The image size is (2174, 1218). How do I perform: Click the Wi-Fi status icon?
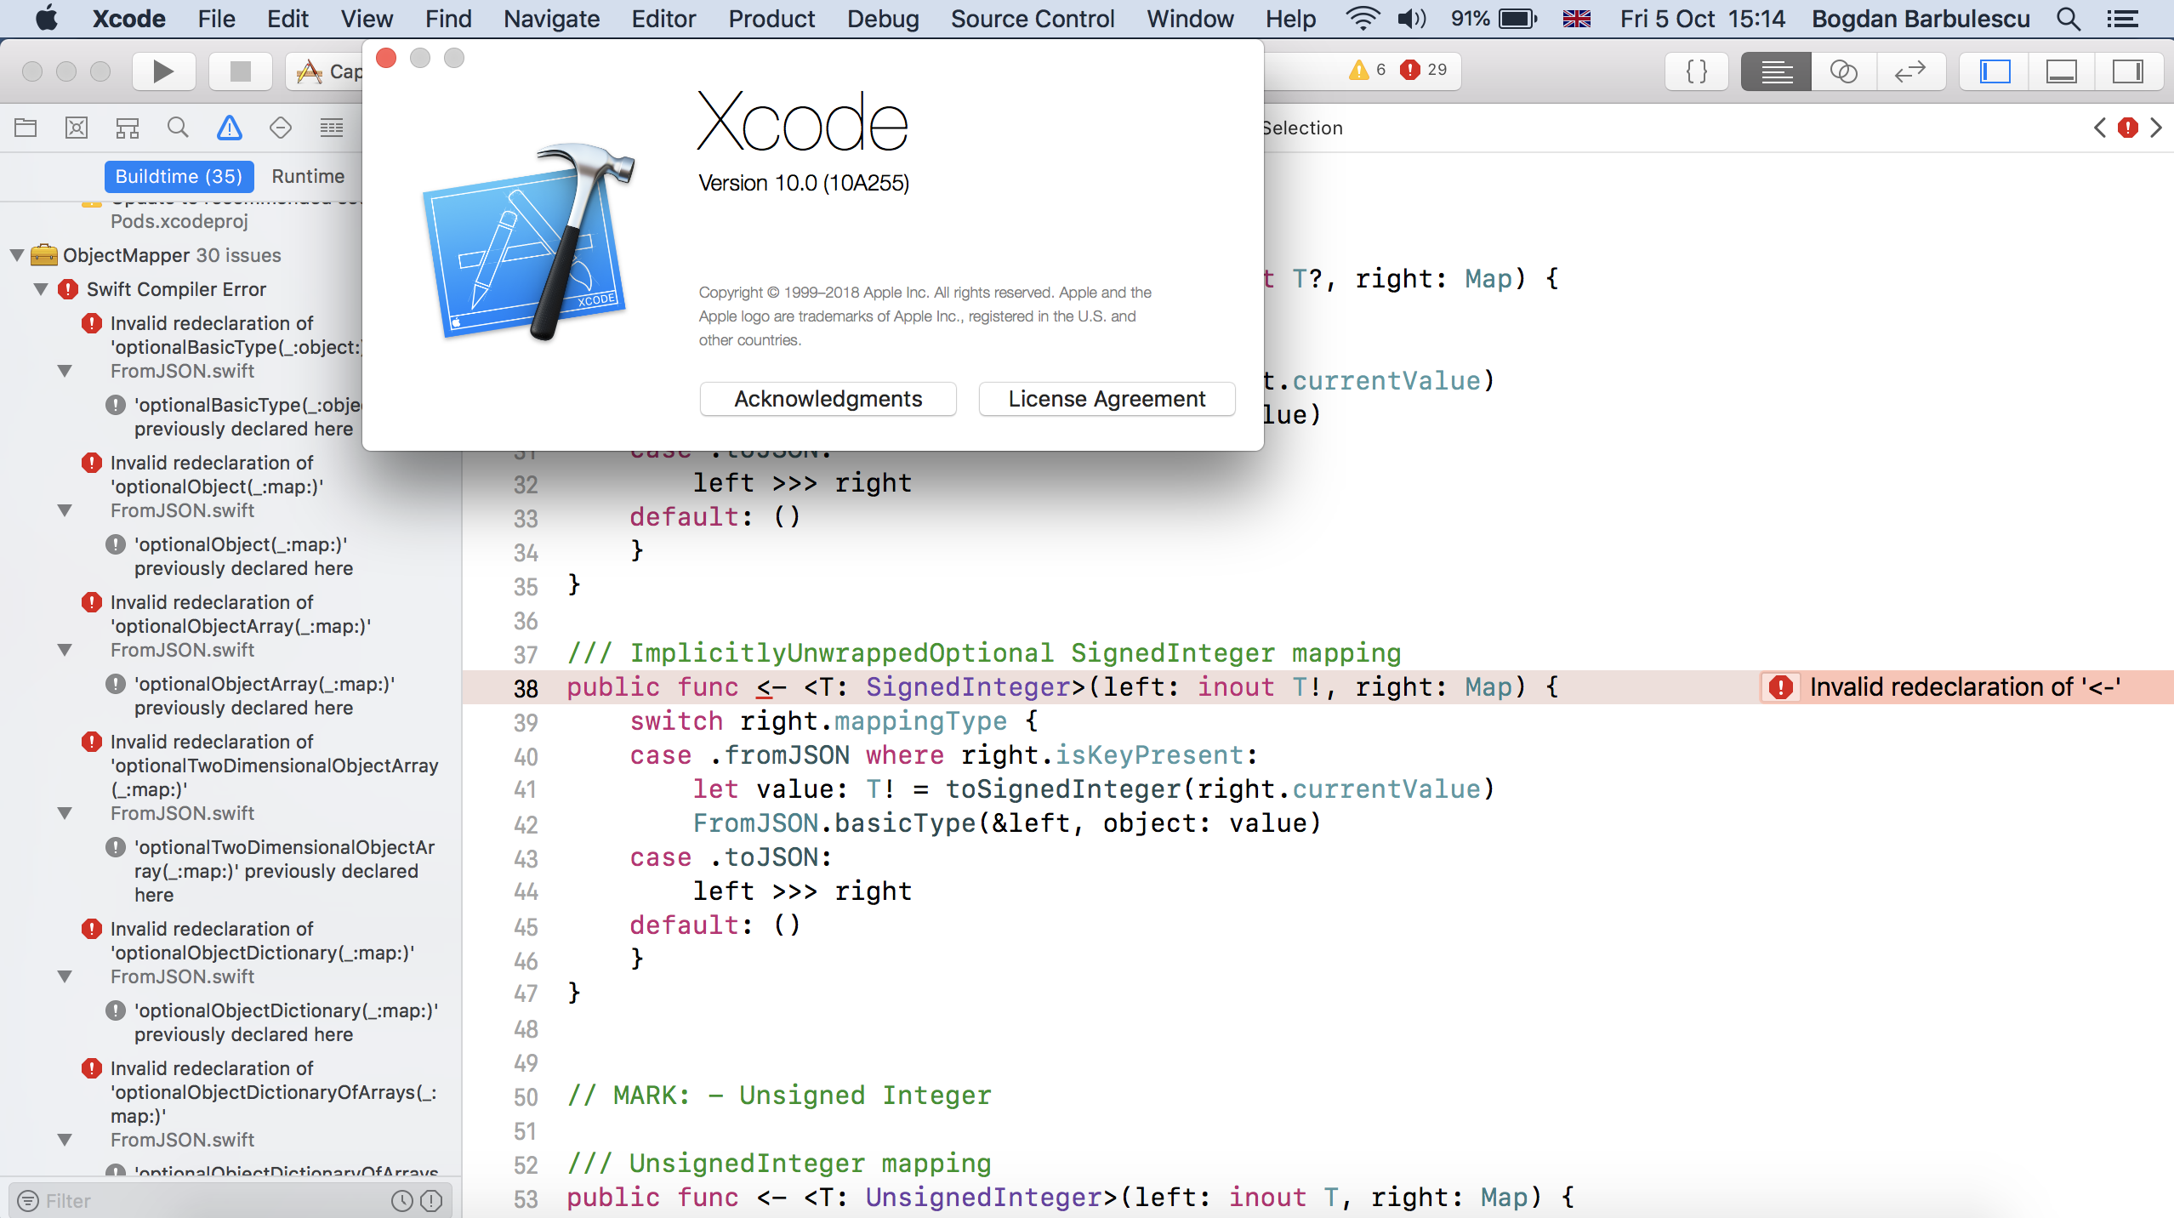(x=1363, y=19)
